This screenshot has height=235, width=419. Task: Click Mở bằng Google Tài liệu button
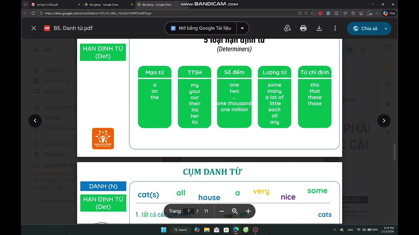[201, 28]
